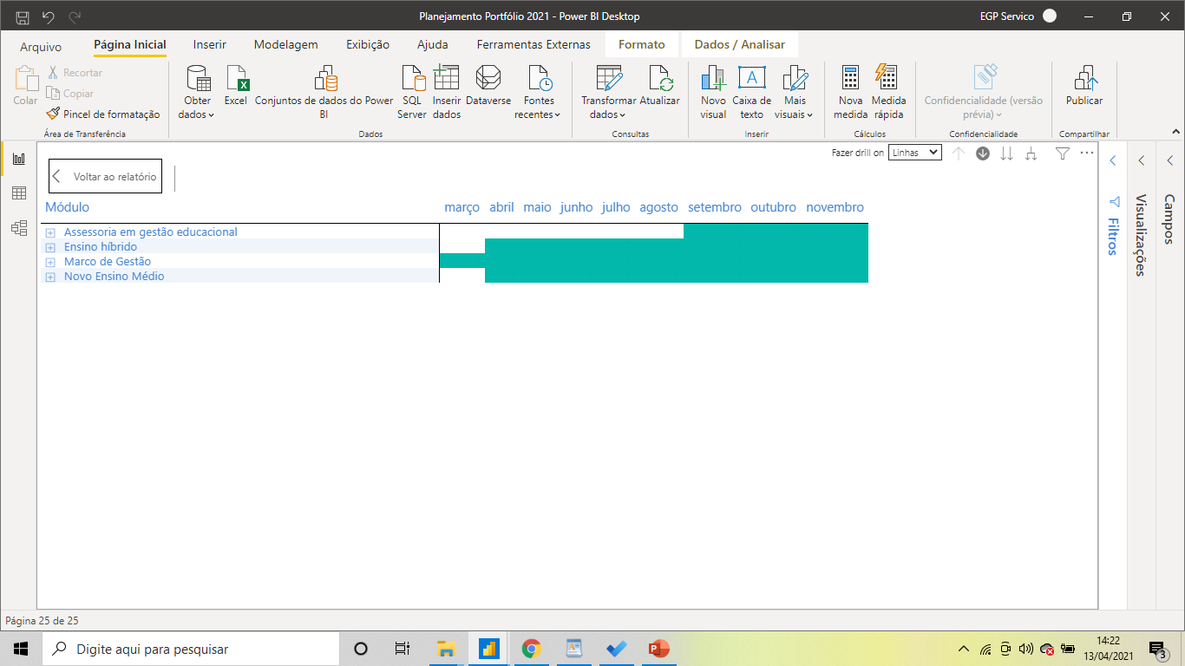Add a Caixa de texto

click(752, 93)
